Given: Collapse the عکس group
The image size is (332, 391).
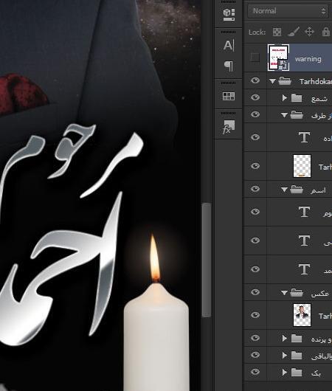Looking at the screenshot, I should (x=284, y=292).
